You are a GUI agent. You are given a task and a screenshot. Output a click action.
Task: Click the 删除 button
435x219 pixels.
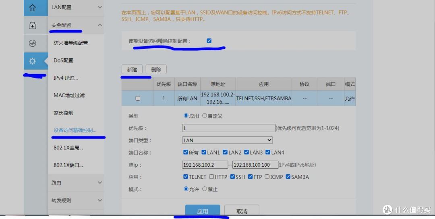tap(156, 69)
